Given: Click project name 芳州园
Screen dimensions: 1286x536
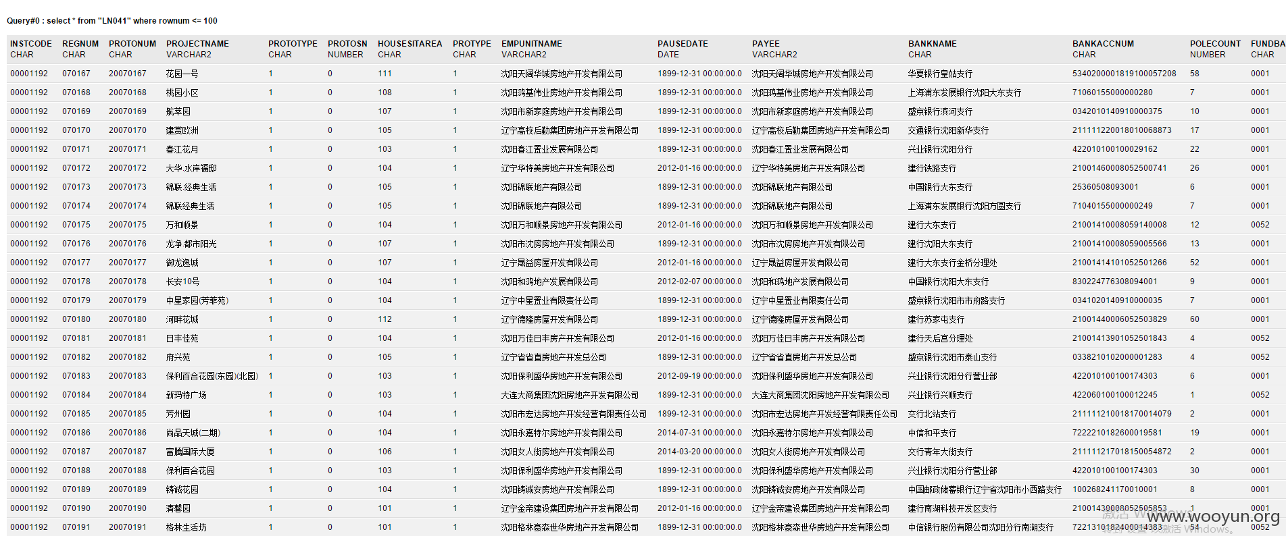Looking at the screenshot, I should click(178, 414).
